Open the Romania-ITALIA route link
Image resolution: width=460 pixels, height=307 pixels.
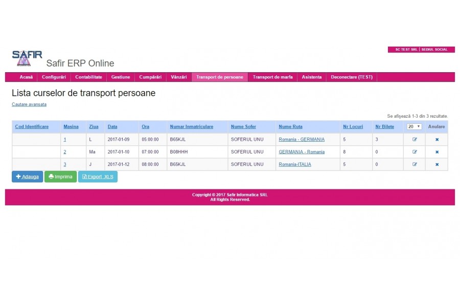point(295,164)
